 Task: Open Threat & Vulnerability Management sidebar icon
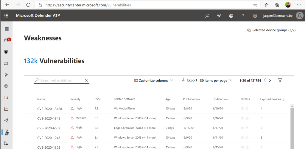(7, 132)
